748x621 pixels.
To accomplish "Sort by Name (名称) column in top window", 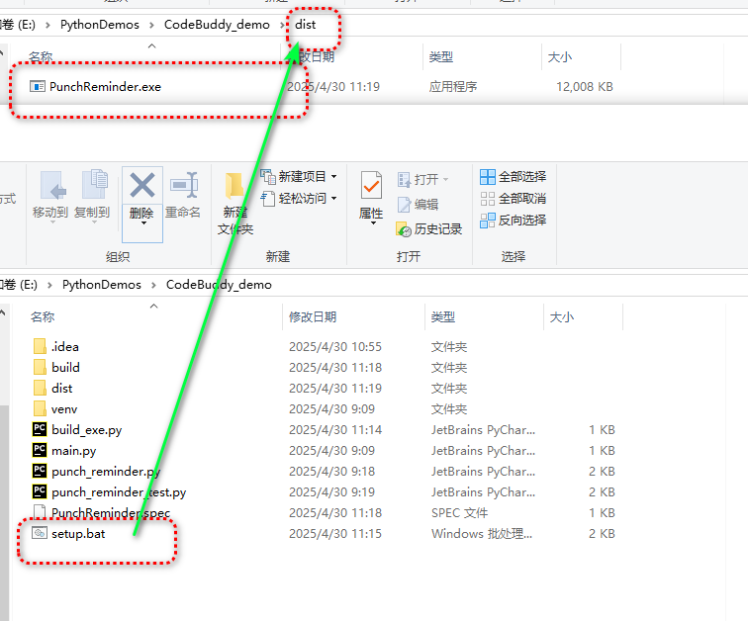I will click(x=41, y=57).
